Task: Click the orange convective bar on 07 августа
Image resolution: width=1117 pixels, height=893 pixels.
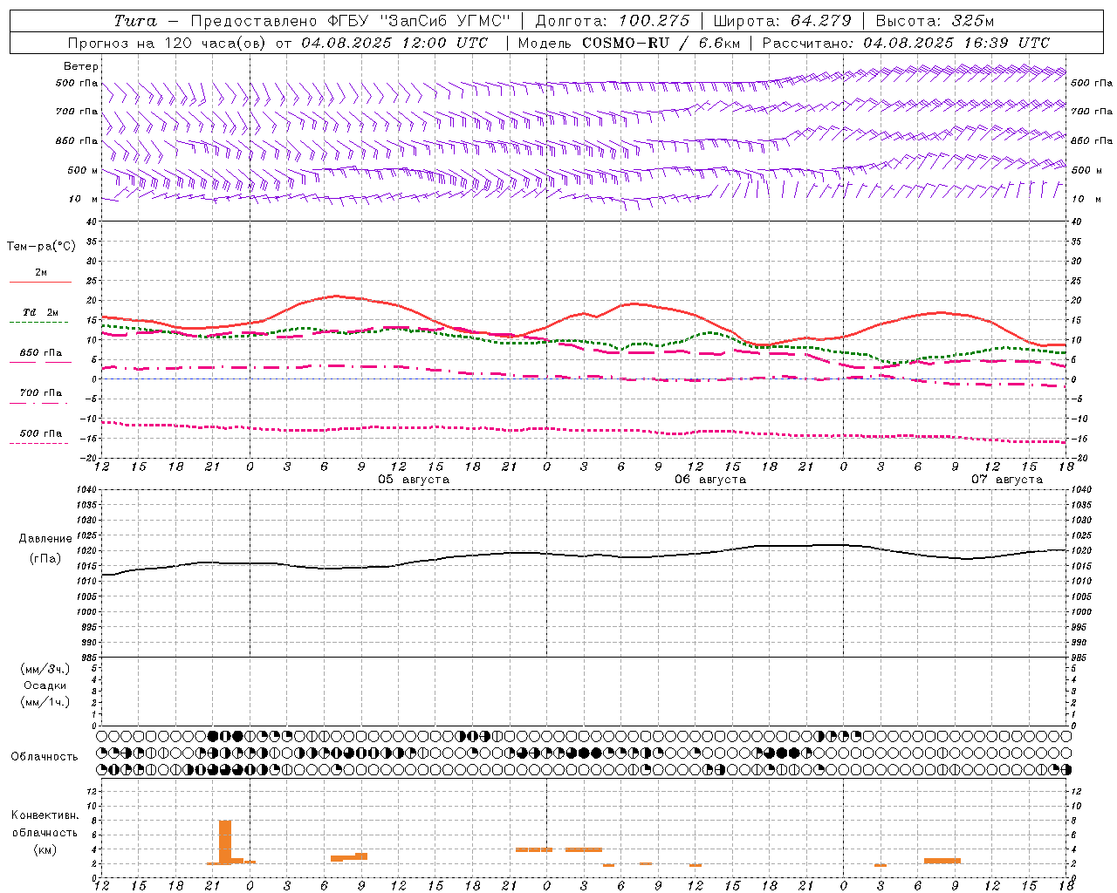Action: (x=942, y=861)
